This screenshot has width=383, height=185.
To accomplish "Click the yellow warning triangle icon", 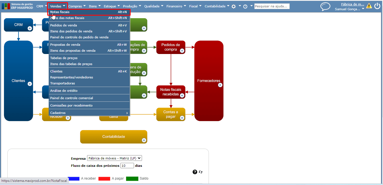I will coord(369,6).
